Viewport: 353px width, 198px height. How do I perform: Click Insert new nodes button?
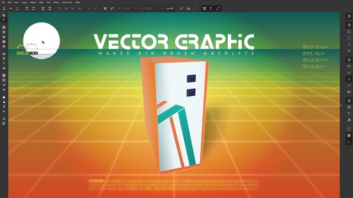tap(4, 8)
